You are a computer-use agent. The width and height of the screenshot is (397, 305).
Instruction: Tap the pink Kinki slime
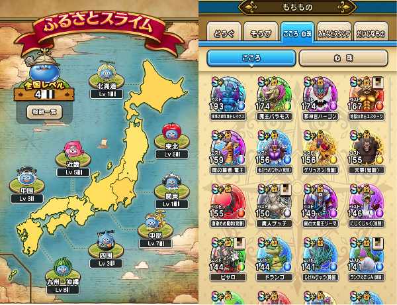73,150
